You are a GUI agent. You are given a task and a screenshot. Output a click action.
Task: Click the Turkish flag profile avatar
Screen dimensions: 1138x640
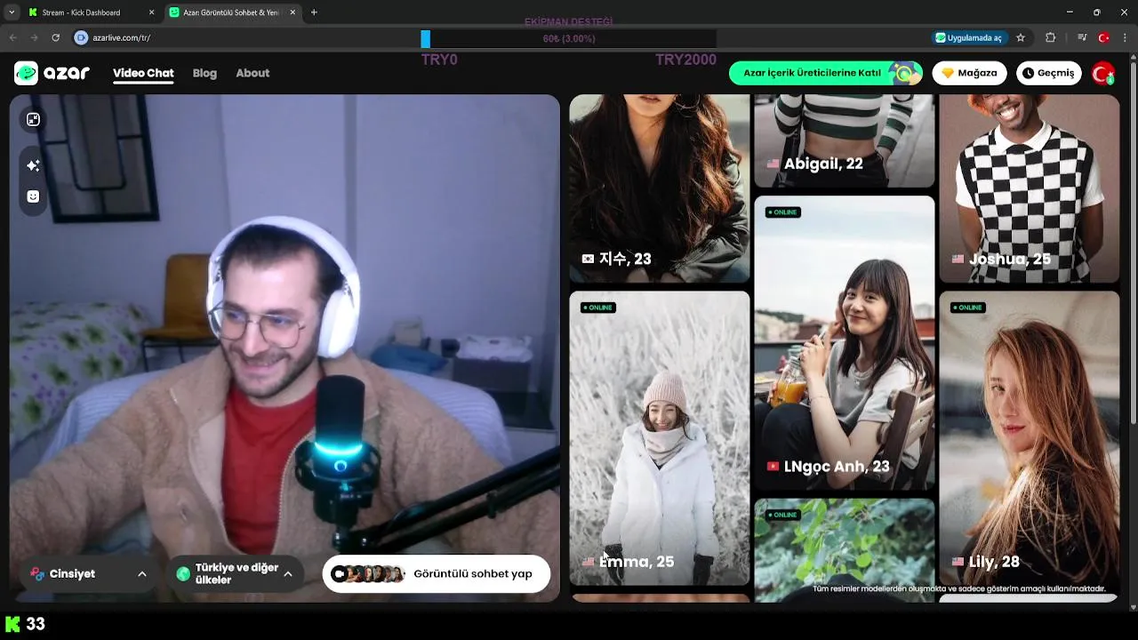pos(1103,73)
